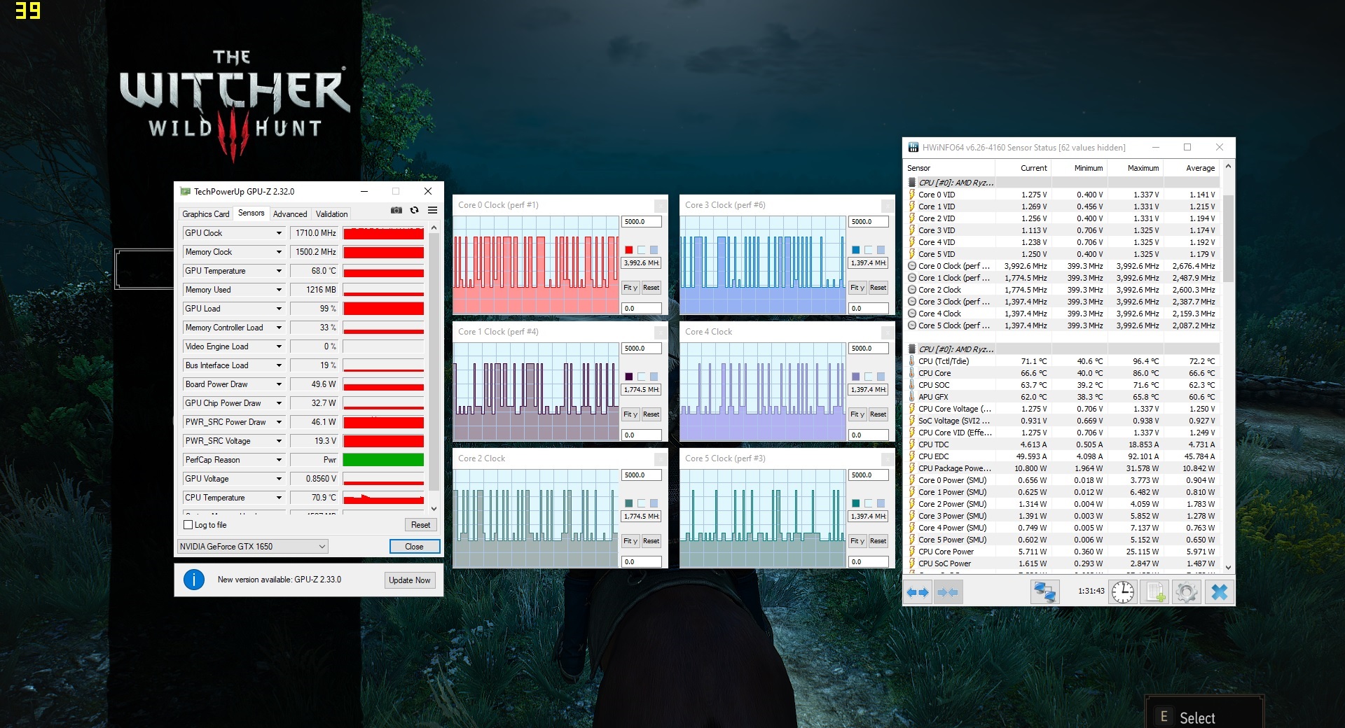Switch to the Graphics Card tab
The width and height of the screenshot is (1345, 728).
(206, 214)
